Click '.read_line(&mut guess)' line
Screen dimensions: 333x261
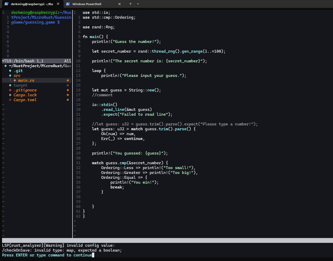click(127, 110)
